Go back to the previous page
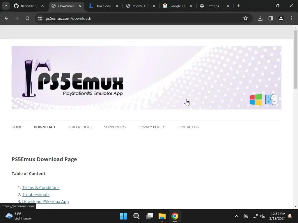The image size is (298, 223). click(x=6, y=18)
